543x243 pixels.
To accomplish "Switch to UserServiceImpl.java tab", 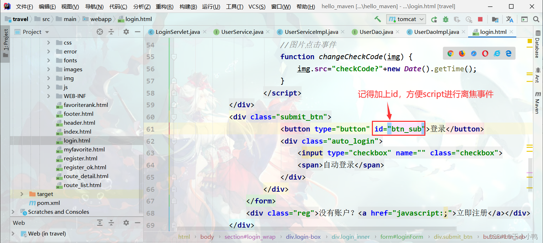I will coord(311,32).
